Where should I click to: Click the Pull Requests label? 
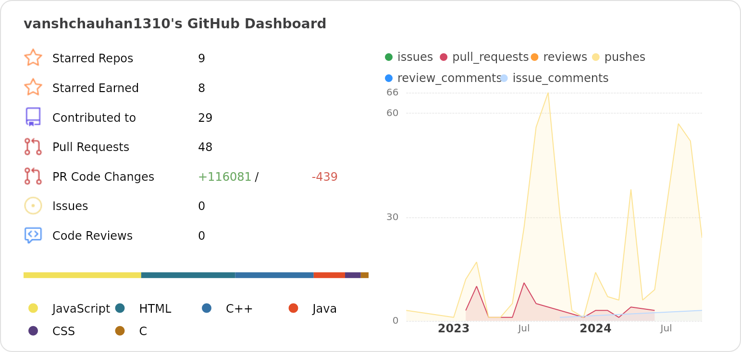pos(91,147)
